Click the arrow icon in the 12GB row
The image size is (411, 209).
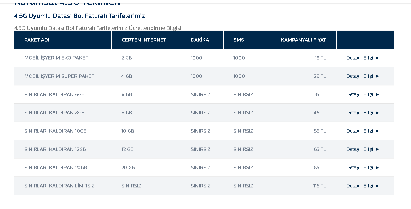coord(377,150)
